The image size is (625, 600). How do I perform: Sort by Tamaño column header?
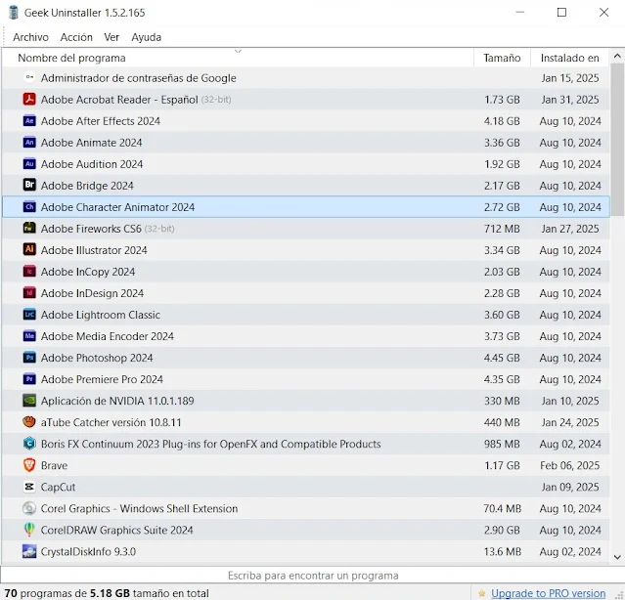tap(502, 58)
